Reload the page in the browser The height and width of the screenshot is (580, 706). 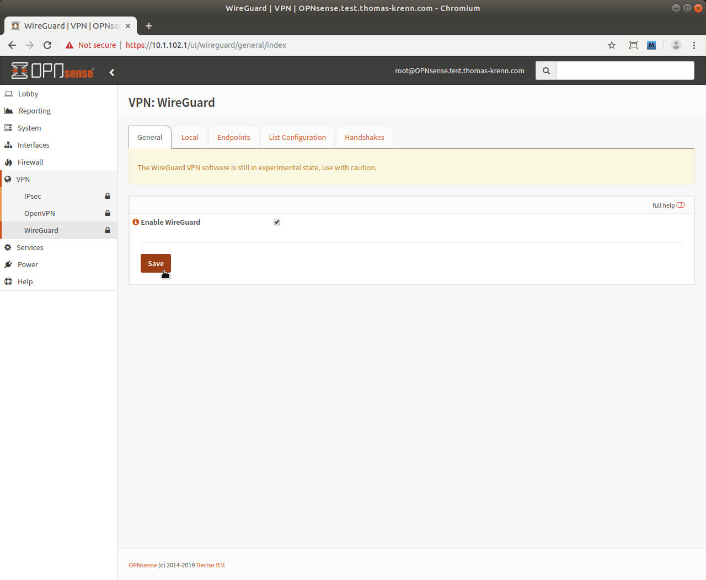click(47, 45)
